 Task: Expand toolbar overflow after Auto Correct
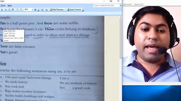[83, 10]
